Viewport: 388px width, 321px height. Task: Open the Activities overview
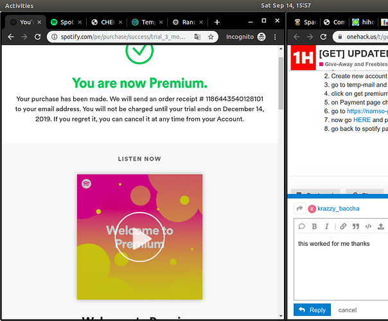19,5
